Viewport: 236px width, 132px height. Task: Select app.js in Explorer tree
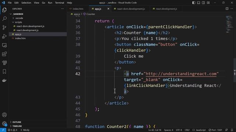click(x=18, y=34)
